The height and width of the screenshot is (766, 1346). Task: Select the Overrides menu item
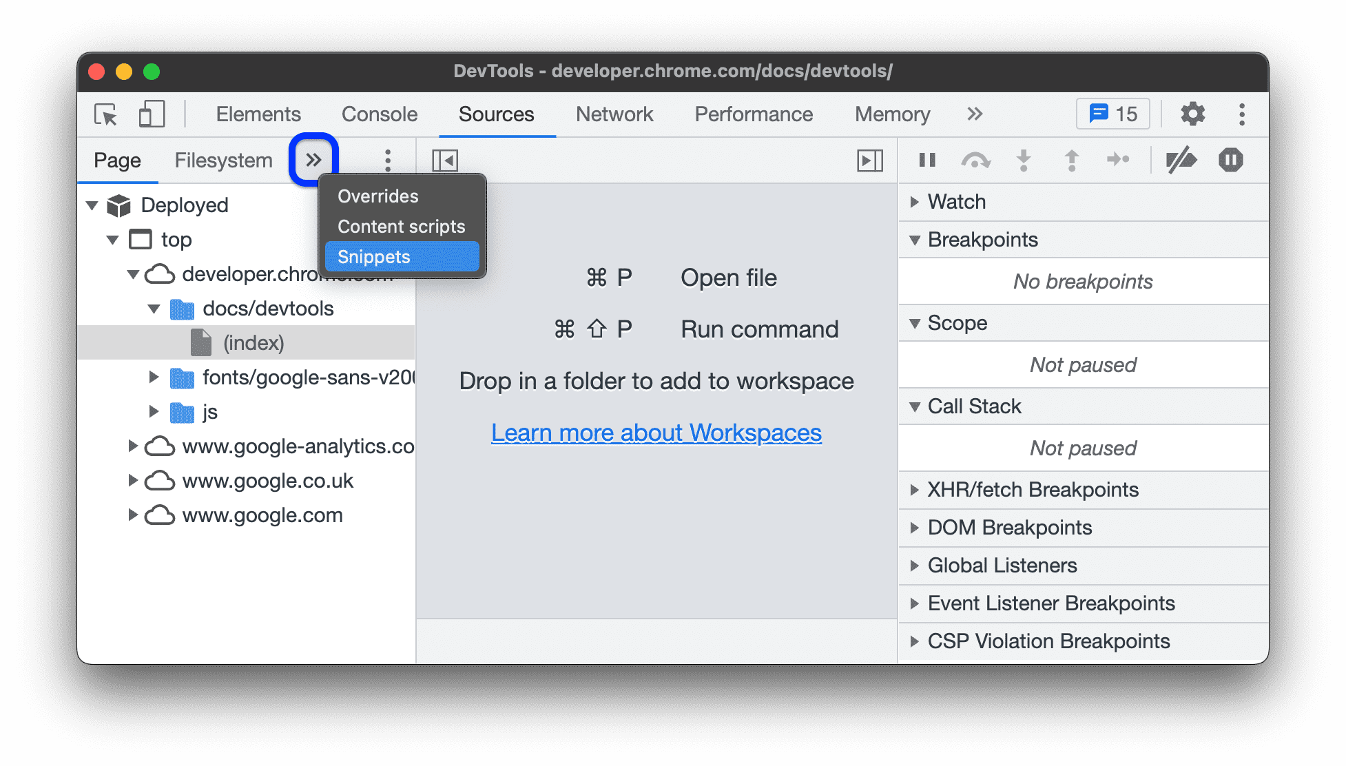pyautogui.click(x=375, y=195)
